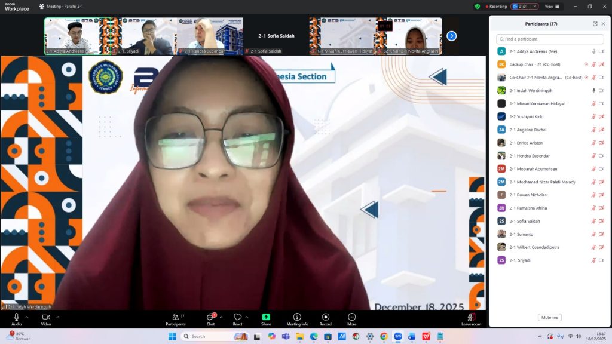This screenshot has height=344, width=612.
Task: Open the timer 01:01 dropdown arrow
Action: [x=534, y=7]
